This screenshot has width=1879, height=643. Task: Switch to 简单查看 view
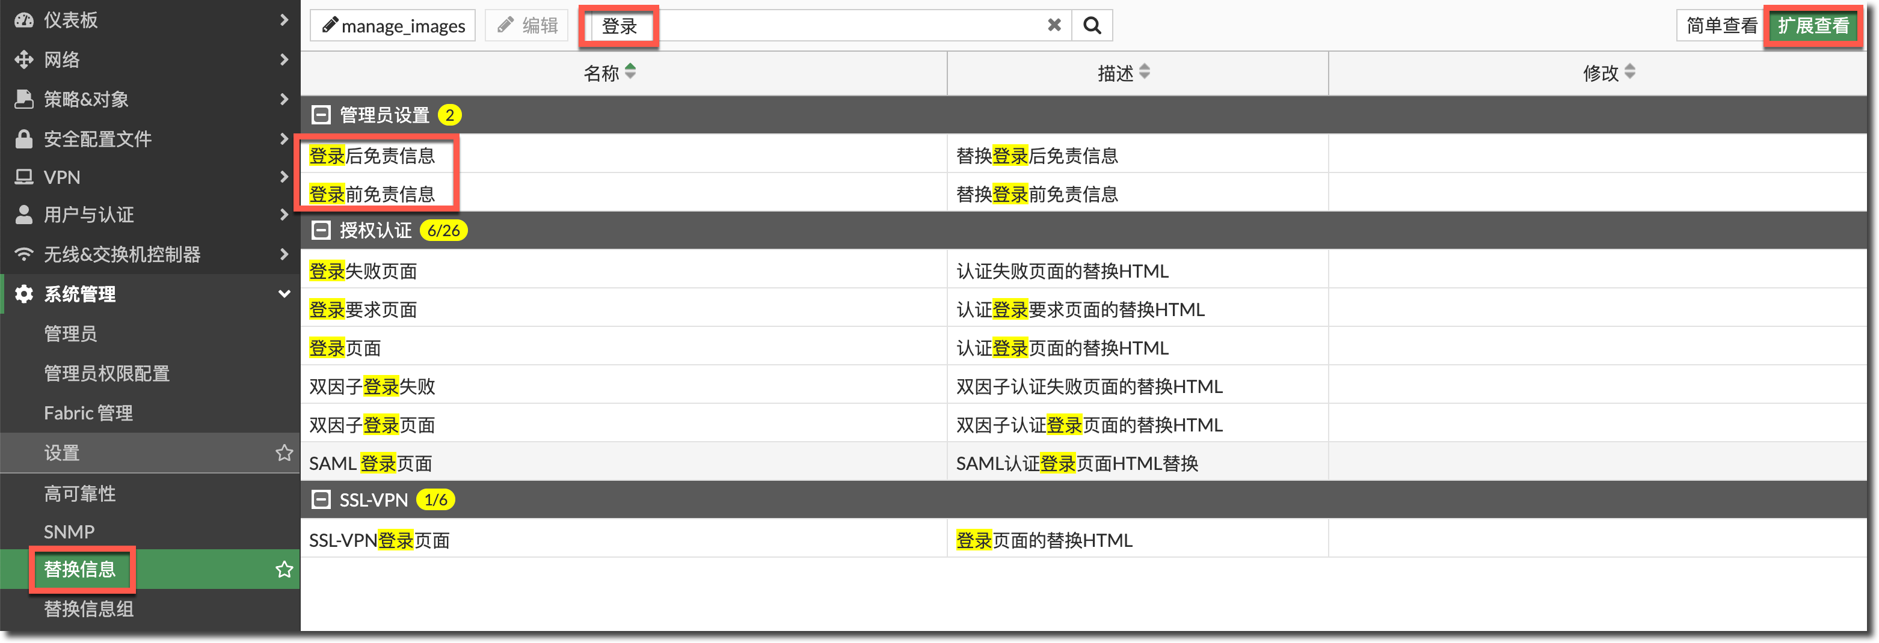pos(1721,26)
